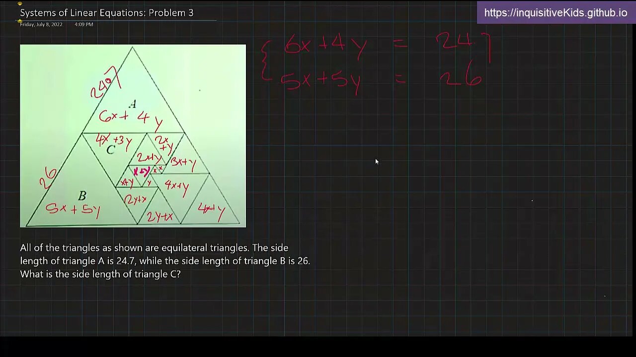
Task: Click the handwritten '6x + 4y' inside triangle A
Action: click(131, 119)
